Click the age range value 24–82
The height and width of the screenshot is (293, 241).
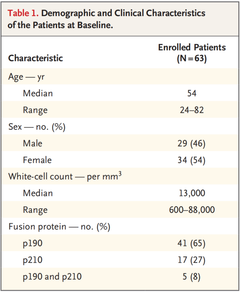pyautogui.click(x=192, y=110)
